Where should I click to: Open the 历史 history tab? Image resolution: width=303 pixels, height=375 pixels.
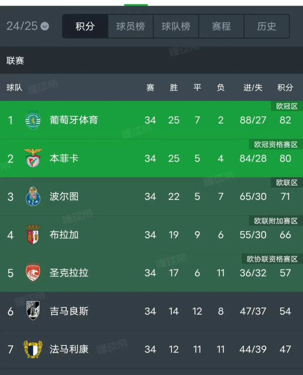pyautogui.click(x=267, y=26)
